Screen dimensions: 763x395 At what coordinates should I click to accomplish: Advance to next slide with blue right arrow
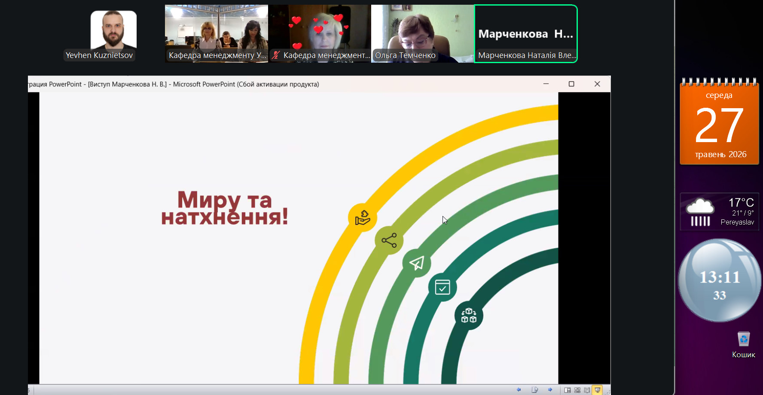coord(550,390)
